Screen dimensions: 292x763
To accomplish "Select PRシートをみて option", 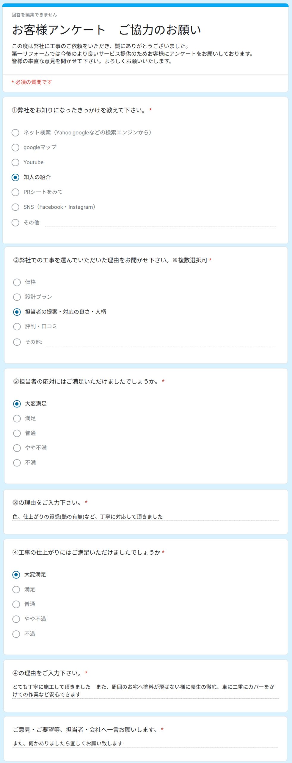I will coord(15,192).
